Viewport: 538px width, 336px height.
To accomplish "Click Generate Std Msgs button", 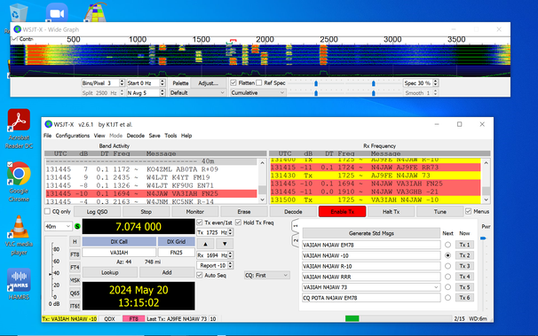I will coord(371,233).
